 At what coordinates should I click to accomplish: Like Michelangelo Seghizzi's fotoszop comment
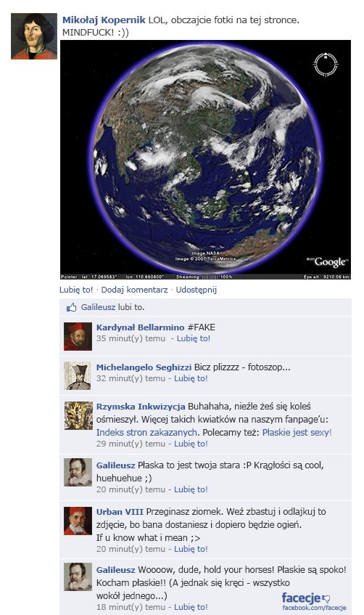191,378
